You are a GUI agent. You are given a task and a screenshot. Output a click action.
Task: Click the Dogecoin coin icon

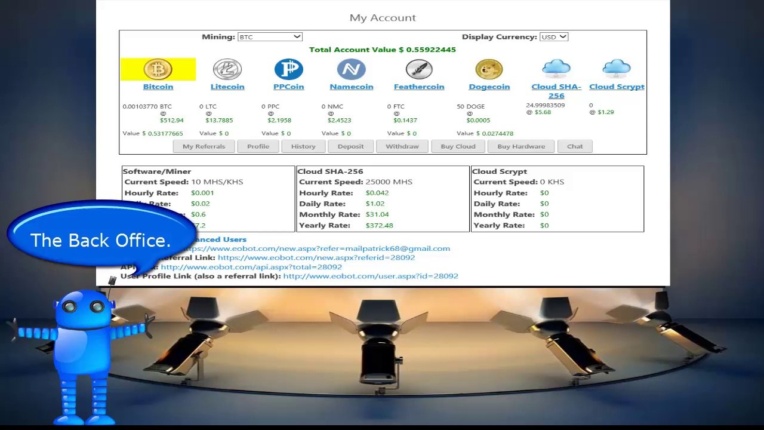point(489,69)
